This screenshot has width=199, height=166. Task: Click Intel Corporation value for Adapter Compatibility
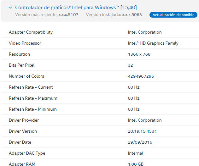pyautogui.click(x=145, y=32)
